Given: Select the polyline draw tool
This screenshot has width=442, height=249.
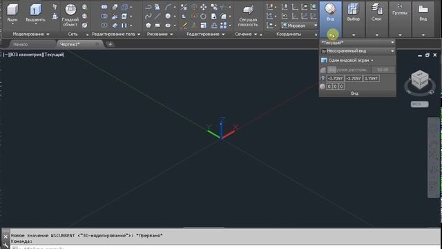Looking at the screenshot, I should (148, 7).
